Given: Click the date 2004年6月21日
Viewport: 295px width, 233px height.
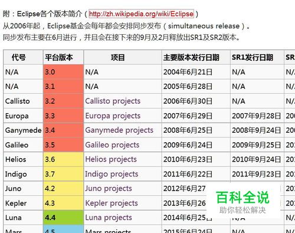Looking at the screenshot, I should (188, 72).
